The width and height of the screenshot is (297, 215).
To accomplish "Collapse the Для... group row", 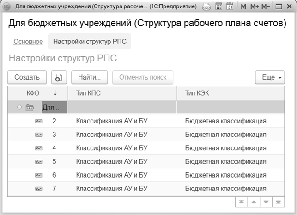I will pos(19,108).
